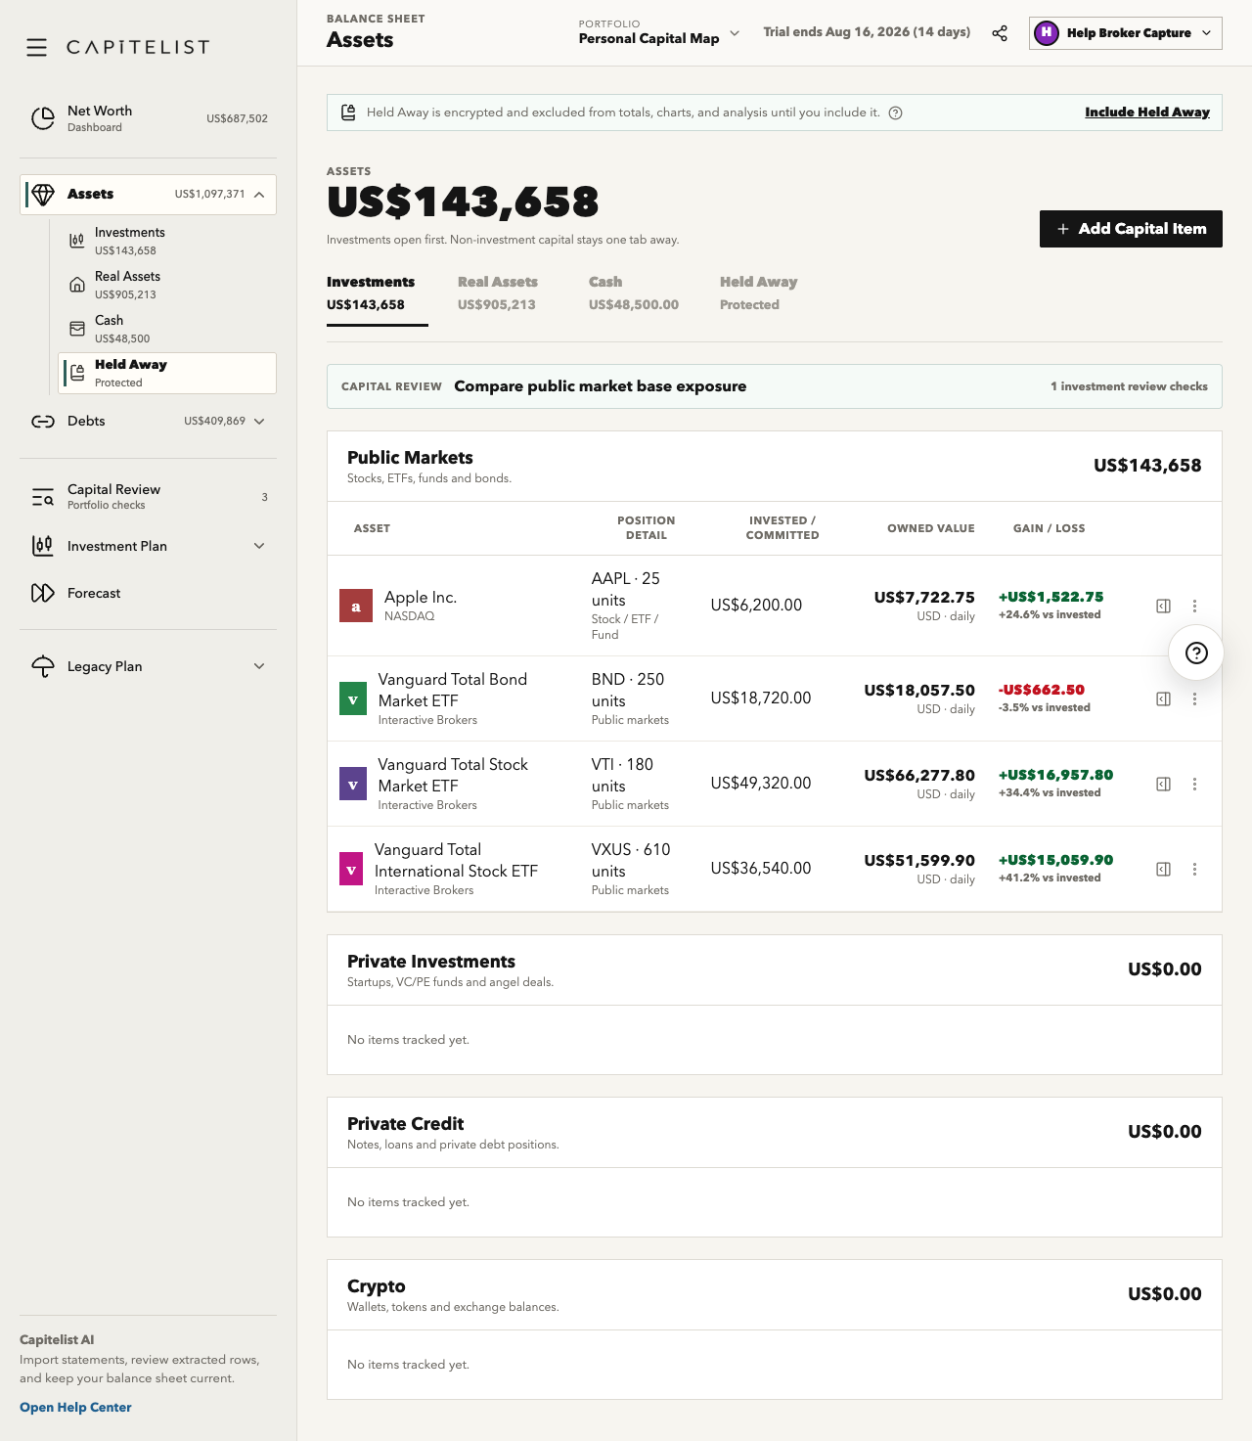Select Held Away under Assets in sidebar
The image size is (1252, 1441).
tap(167, 373)
